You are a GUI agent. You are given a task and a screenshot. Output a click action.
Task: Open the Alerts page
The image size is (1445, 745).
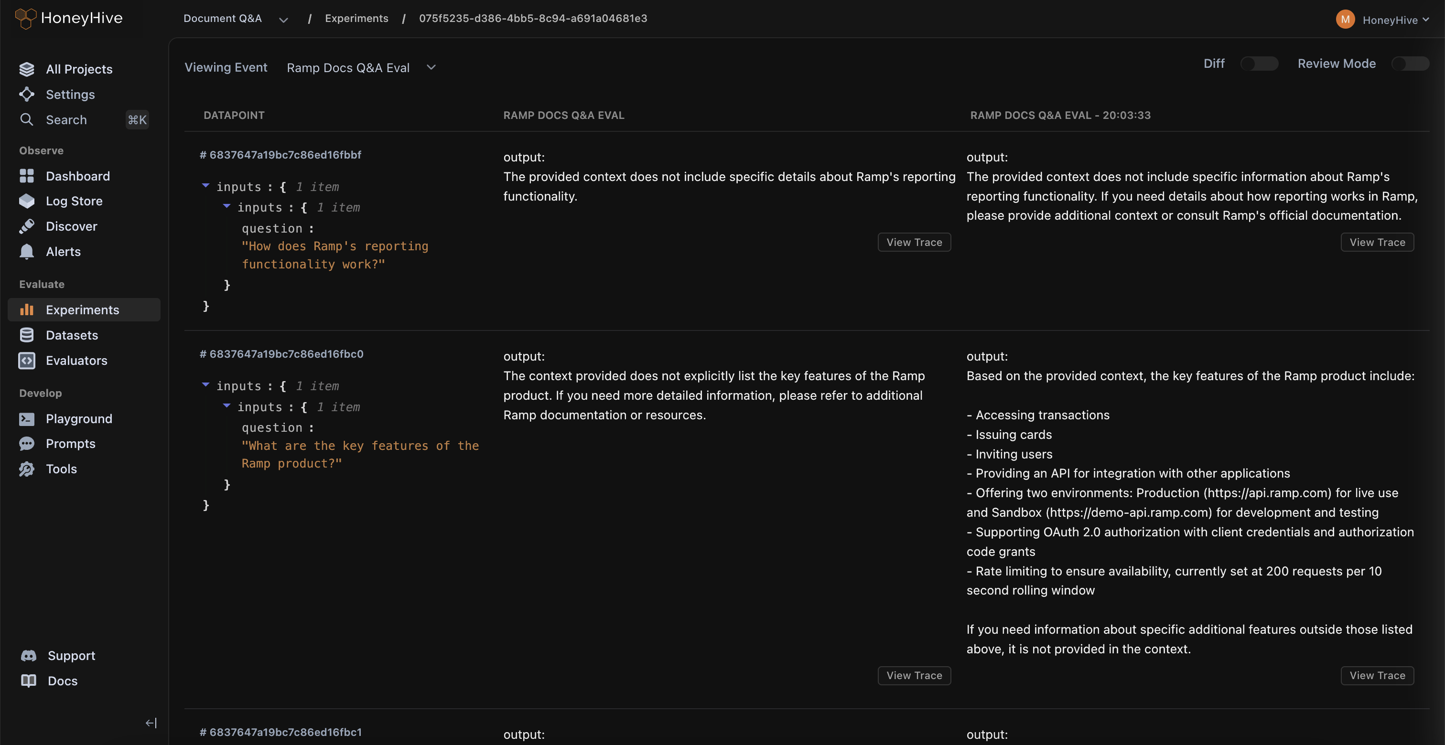63,251
